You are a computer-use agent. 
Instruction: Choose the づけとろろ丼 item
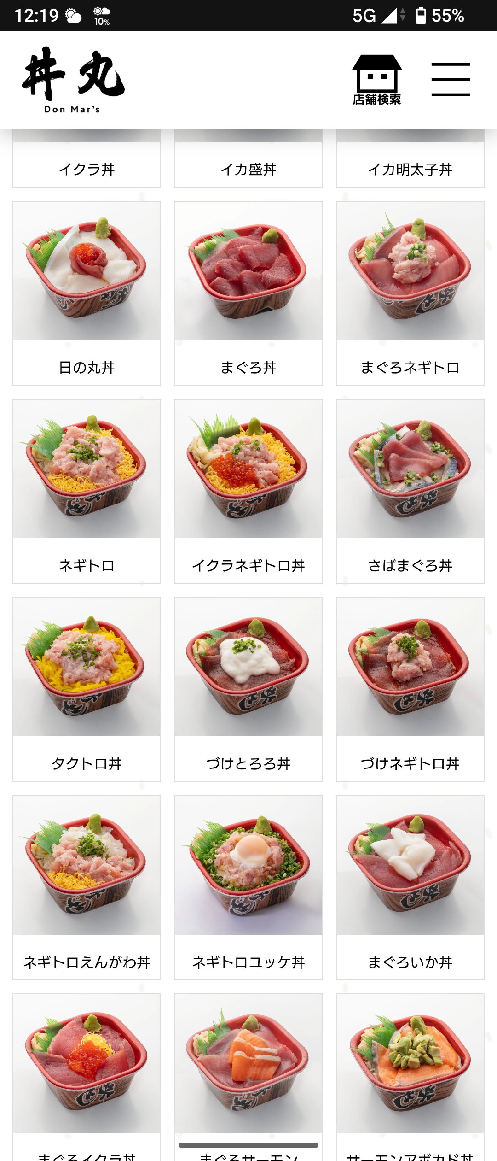point(248,690)
